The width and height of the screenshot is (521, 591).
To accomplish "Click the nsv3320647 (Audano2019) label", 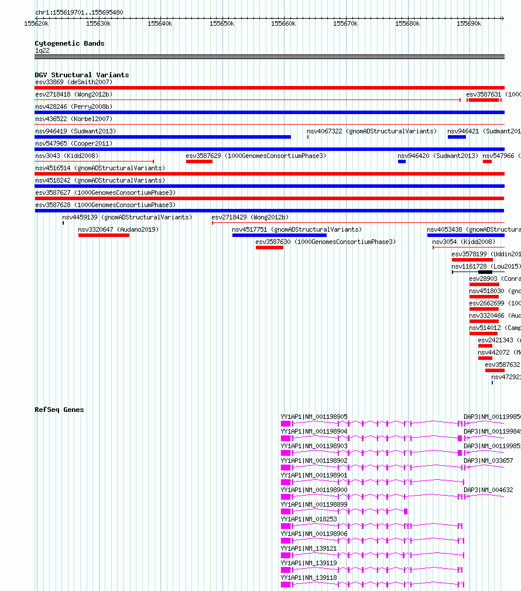I will tap(118, 229).
